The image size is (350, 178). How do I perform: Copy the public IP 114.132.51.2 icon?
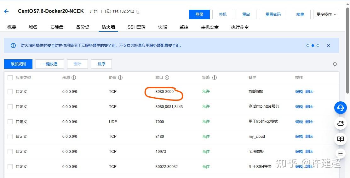click(138, 12)
